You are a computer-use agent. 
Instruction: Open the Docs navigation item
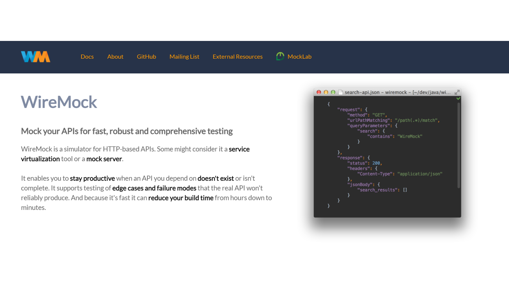[87, 57]
